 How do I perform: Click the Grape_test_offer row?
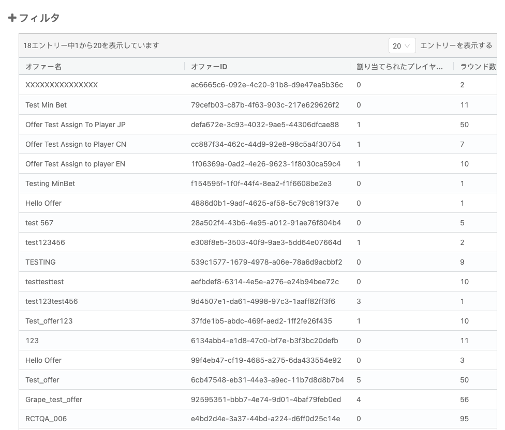(54, 400)
